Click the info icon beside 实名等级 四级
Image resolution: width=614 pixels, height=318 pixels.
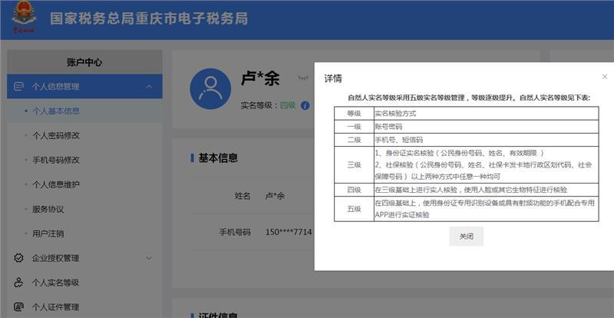point(305,105)
